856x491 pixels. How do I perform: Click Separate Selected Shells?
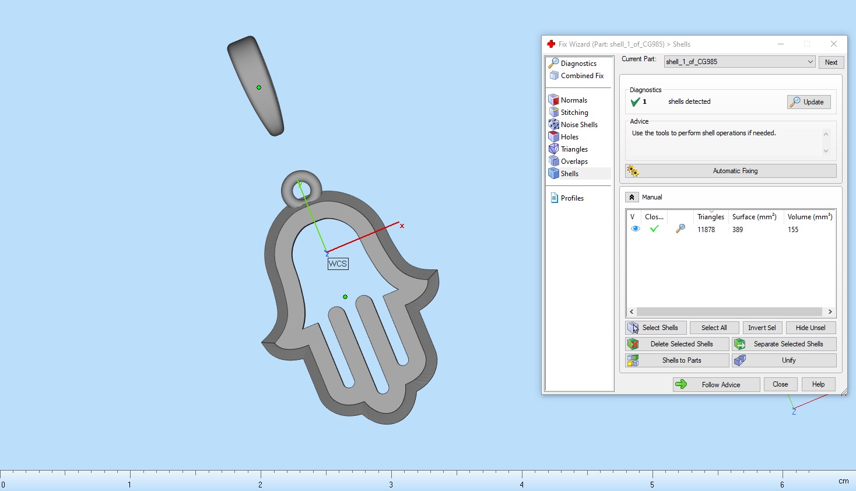[x=784, y=344]
